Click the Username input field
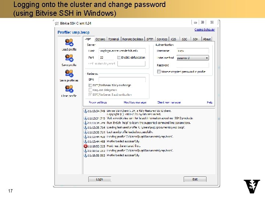265x198 pixels. click(x=192, y=51)
